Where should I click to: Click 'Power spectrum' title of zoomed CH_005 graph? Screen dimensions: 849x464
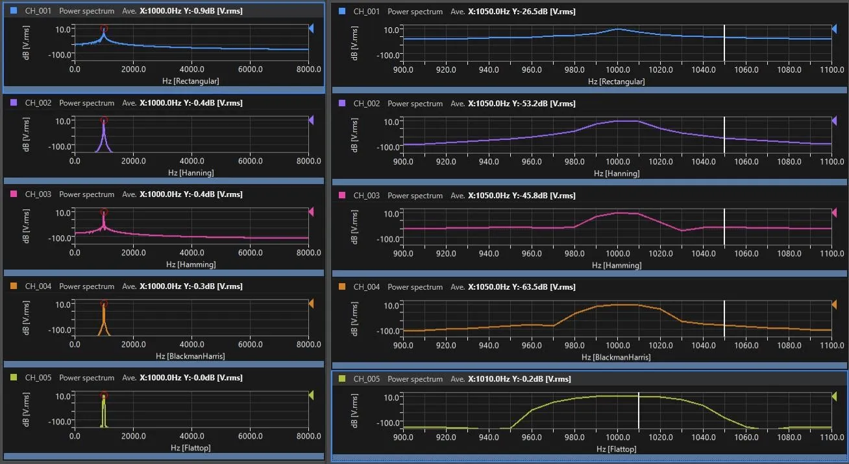click(x=415, y=378)
